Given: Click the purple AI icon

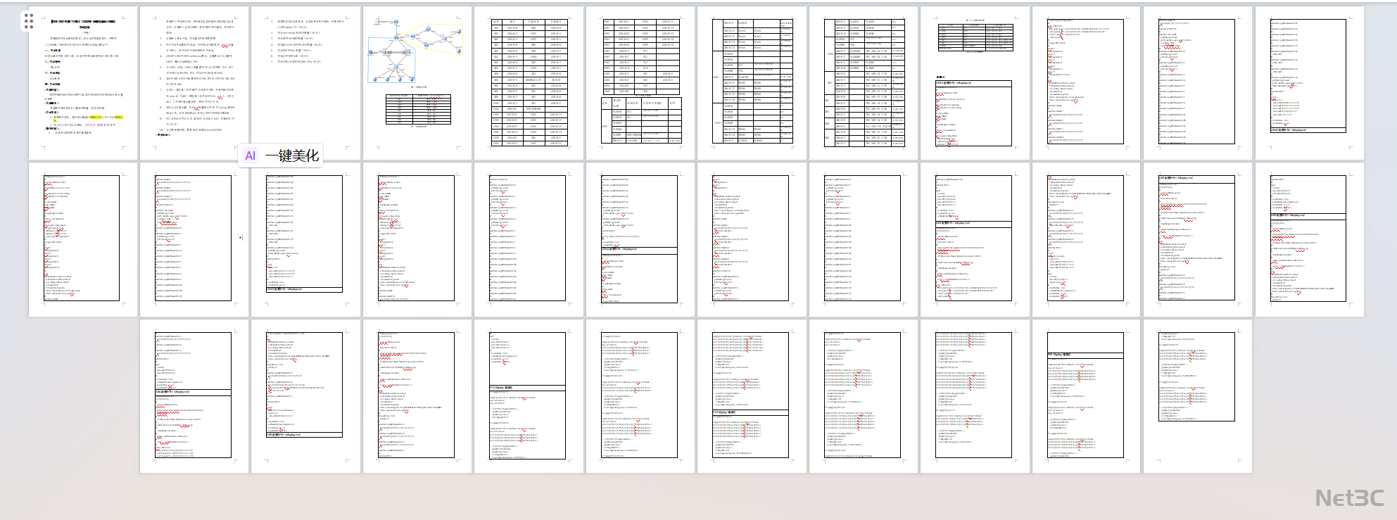Looking at the screenshot, I should 250,156.
